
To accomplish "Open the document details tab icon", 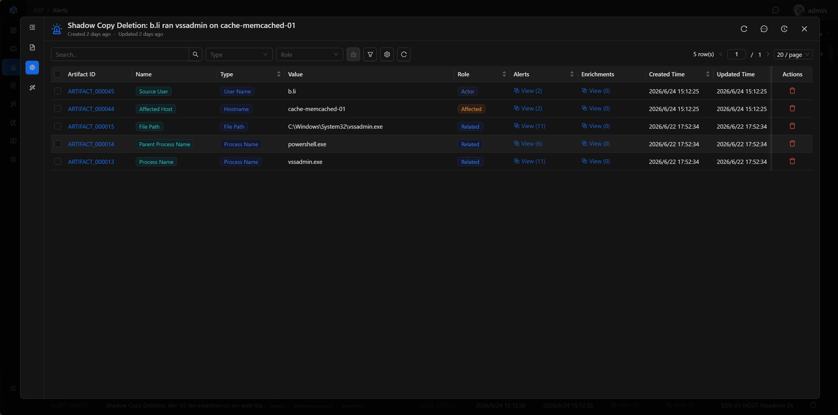I will [32, 48].
